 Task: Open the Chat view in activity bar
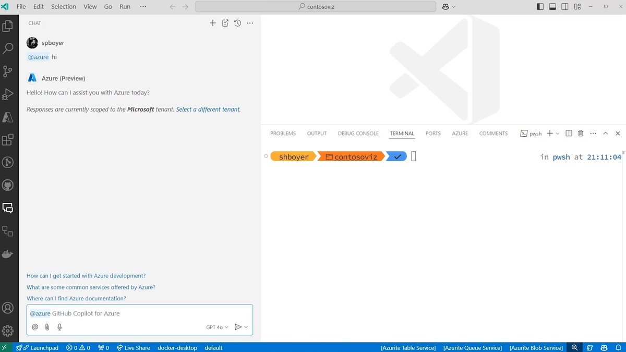[x=8, y=208]
